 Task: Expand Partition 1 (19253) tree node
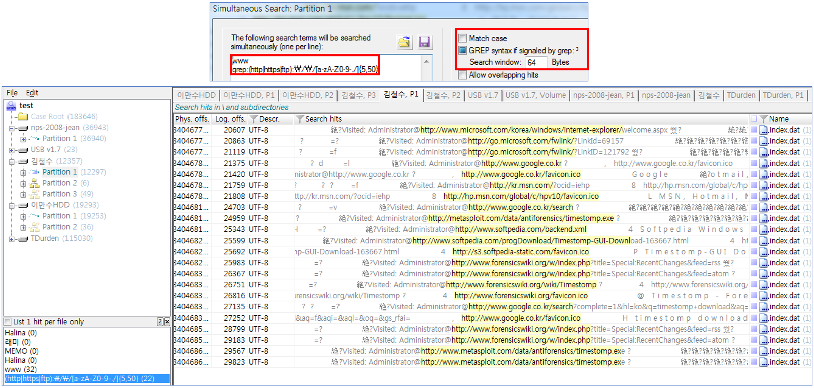[23, 217]
